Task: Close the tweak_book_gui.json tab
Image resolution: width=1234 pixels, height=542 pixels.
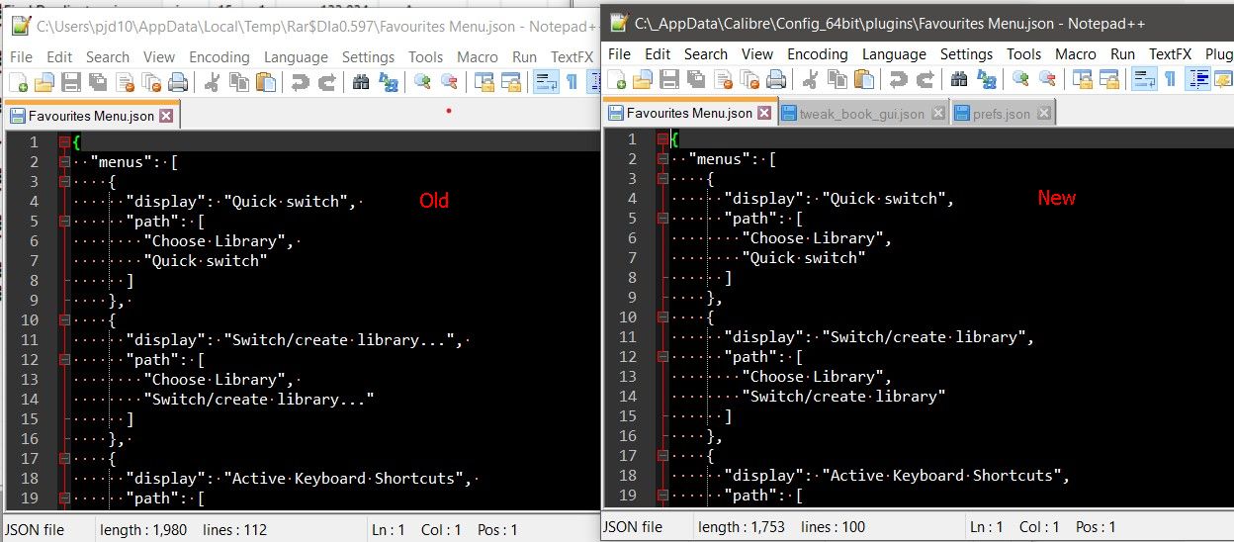Action: pos(937,114)
